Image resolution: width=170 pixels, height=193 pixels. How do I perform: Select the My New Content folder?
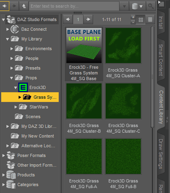point(32,136)
